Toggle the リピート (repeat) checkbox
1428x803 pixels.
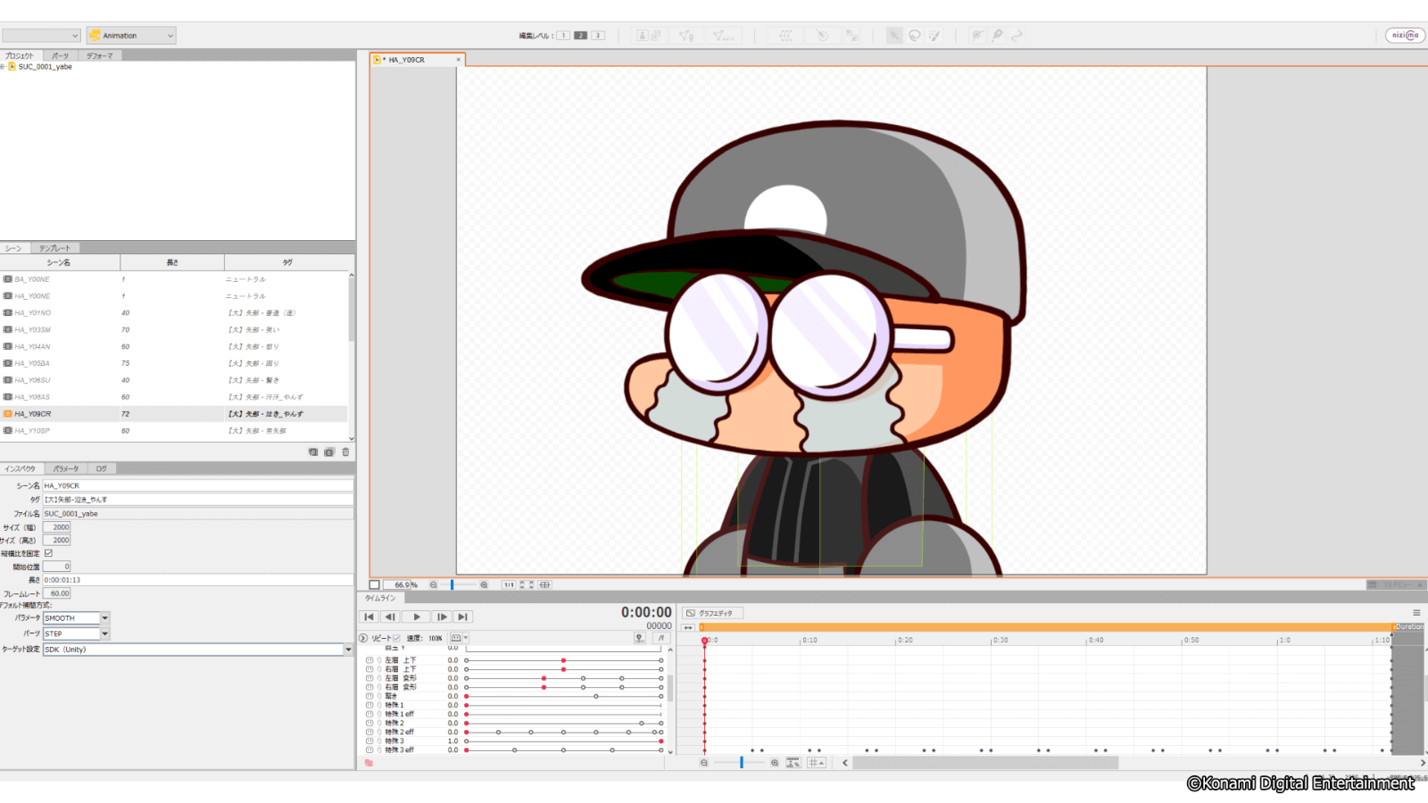[x=397, y=638]
